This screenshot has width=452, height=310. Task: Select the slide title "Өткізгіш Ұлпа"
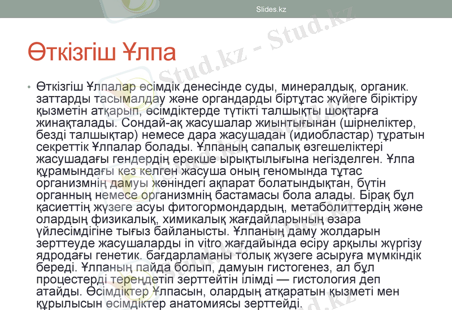pos(102,53)
